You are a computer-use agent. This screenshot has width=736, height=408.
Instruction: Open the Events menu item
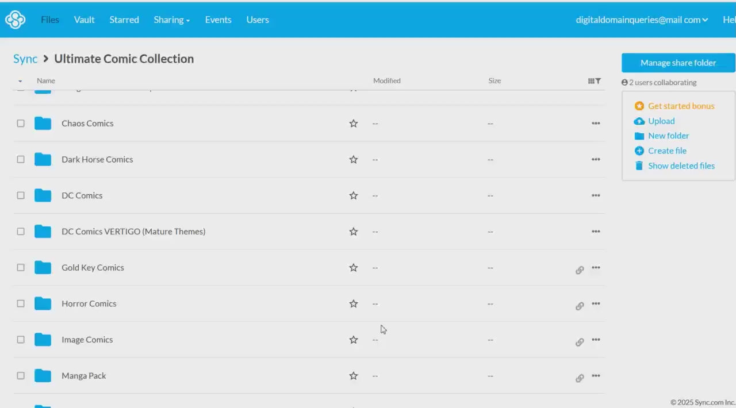pyautogui.click(x=218, y=20)
